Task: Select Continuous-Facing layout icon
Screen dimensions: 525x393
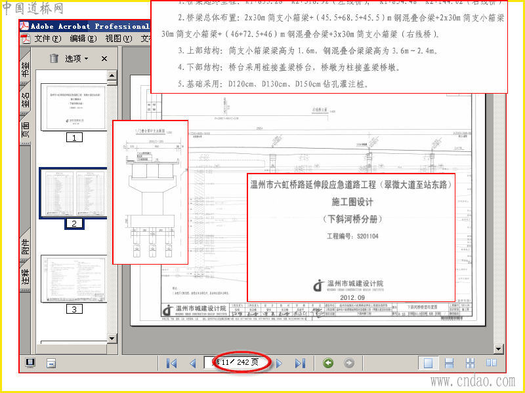Action: (470, 363)
